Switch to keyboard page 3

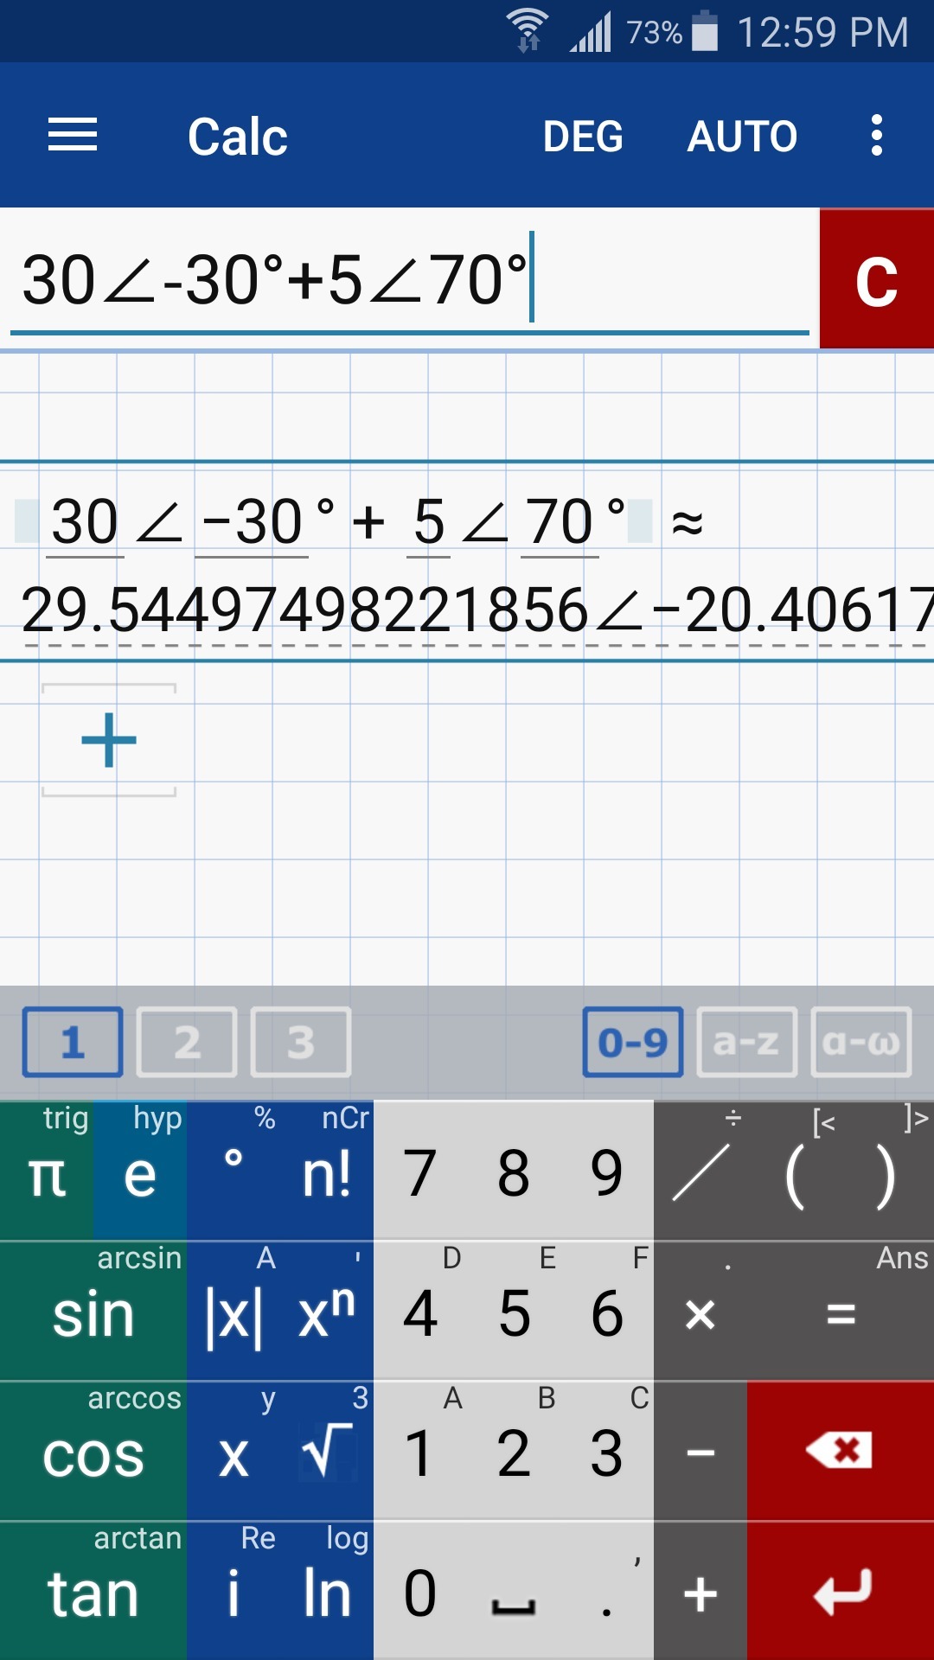(301, 1042)
